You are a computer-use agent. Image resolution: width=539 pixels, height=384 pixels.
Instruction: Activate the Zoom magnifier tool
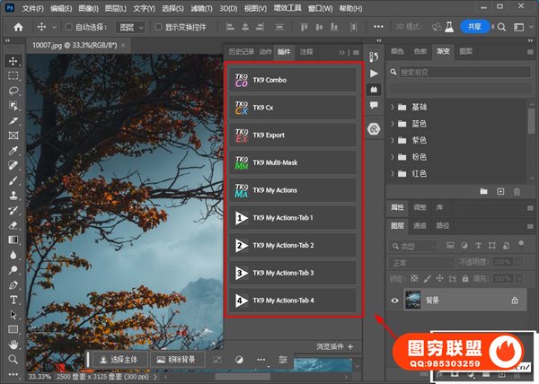click(13, 358)
